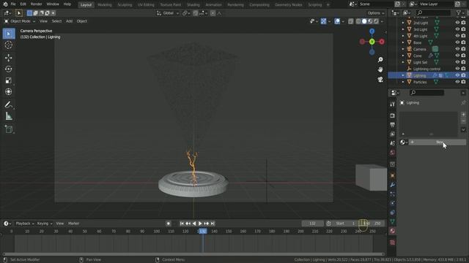The width and height of the screenshot is (469, 263).
Task: Expand the Light Set item
Action: tap(403, 62)
